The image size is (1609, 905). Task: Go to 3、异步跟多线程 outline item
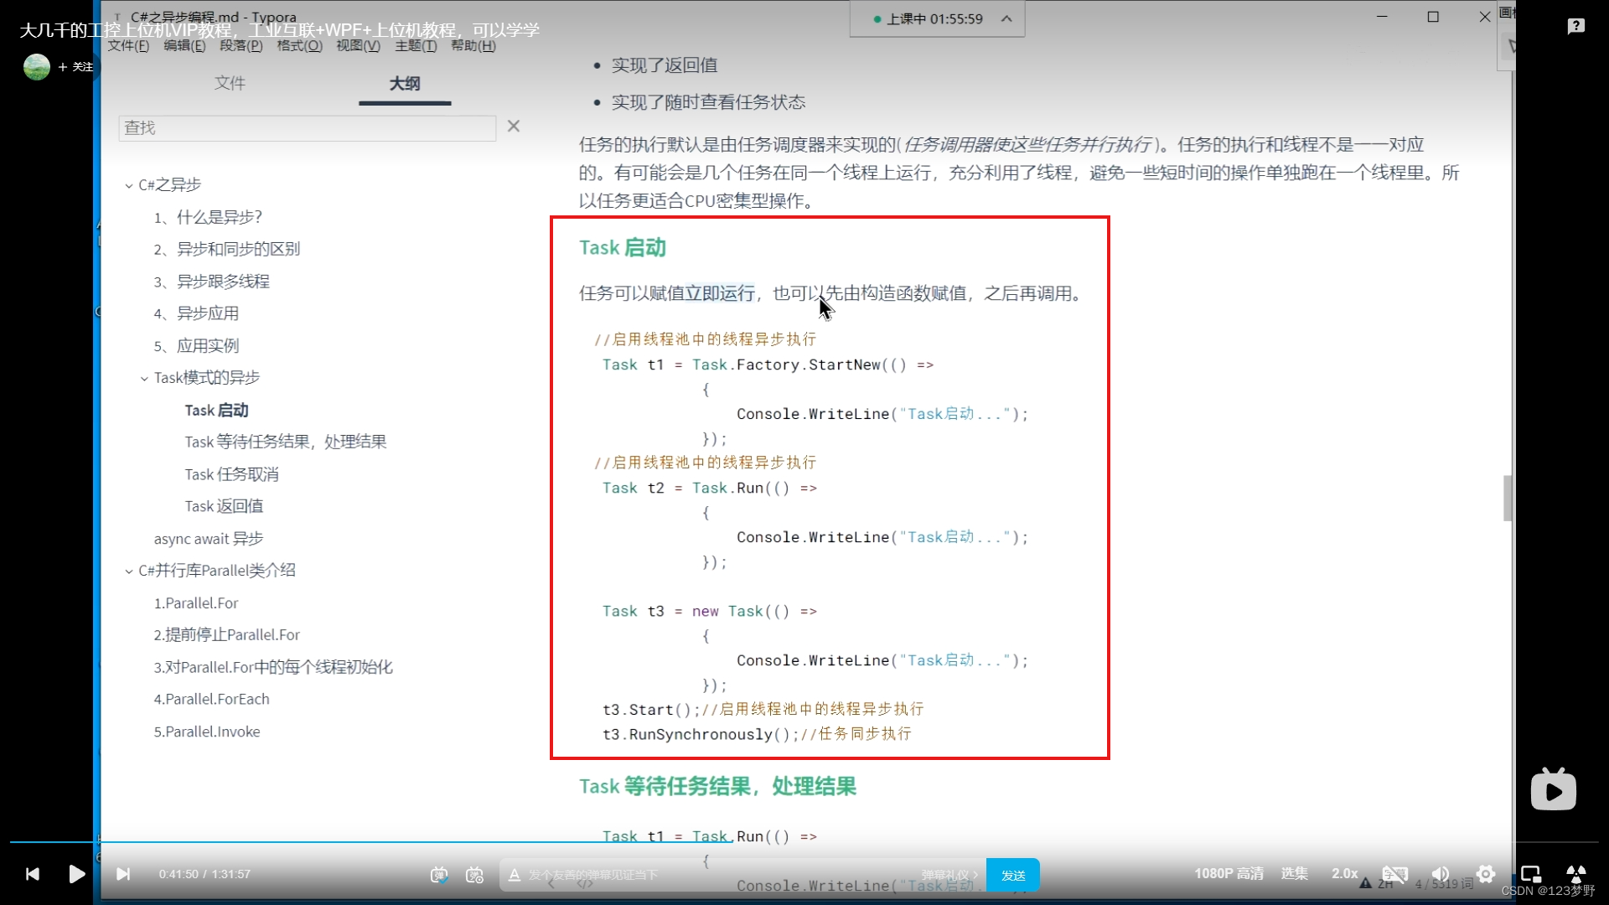click(x=211, y=282)
